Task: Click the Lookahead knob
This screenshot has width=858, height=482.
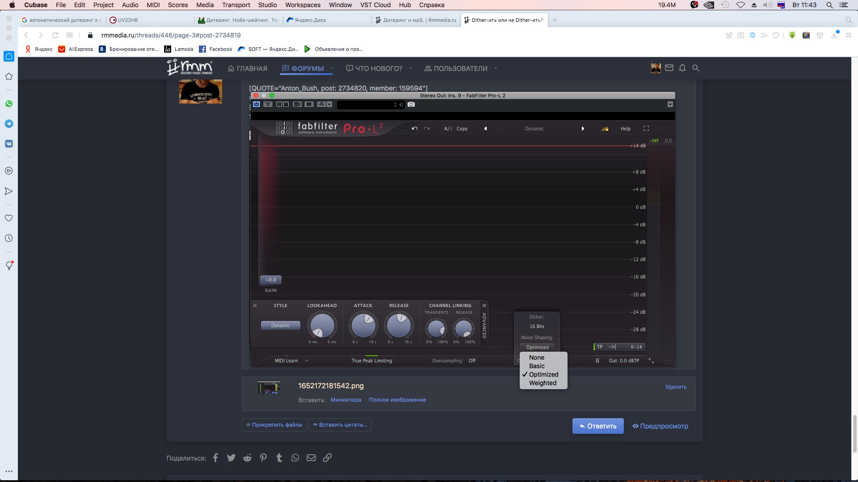Action: (x=322, y=326)
